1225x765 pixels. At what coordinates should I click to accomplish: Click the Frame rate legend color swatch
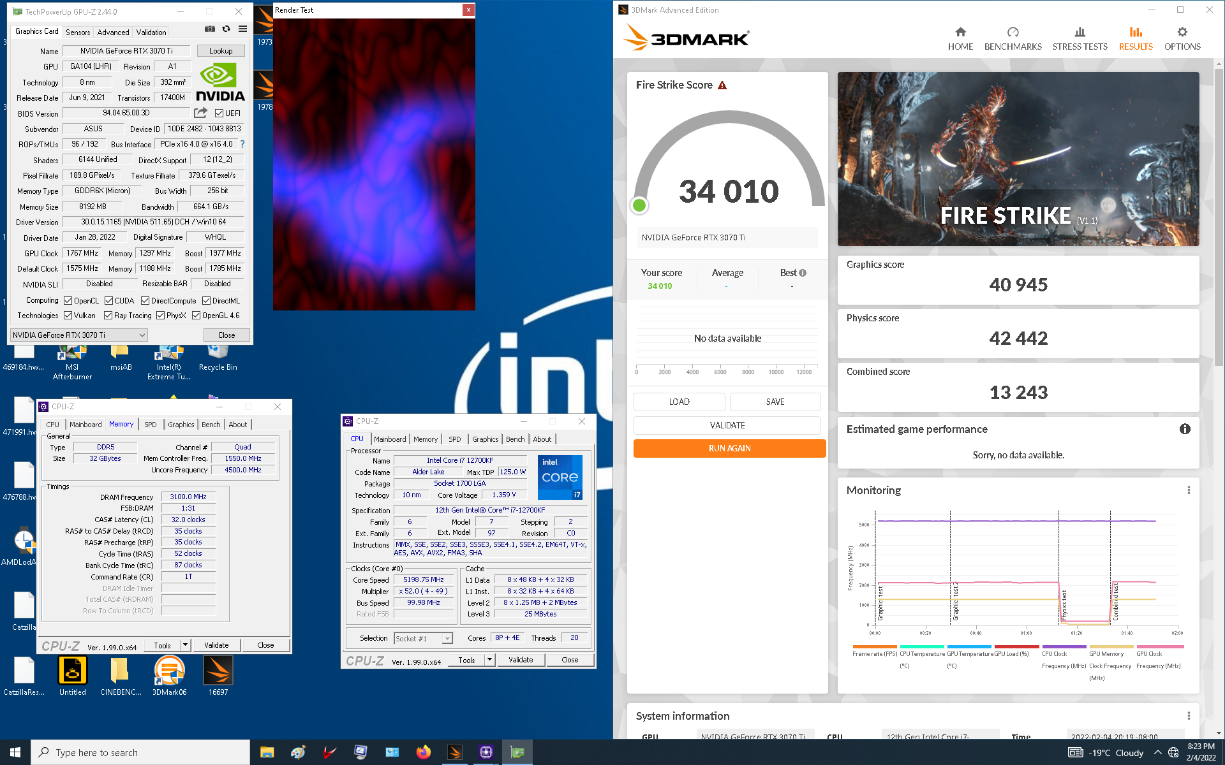point(875,646)
